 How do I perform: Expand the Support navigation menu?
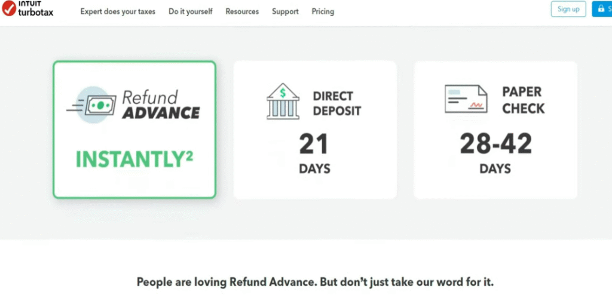pyautogui.click(x=285, y=11)
